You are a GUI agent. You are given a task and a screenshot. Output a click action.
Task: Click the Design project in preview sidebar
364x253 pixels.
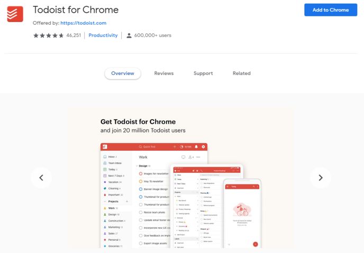pyautogui.click(x=112, y=215)
